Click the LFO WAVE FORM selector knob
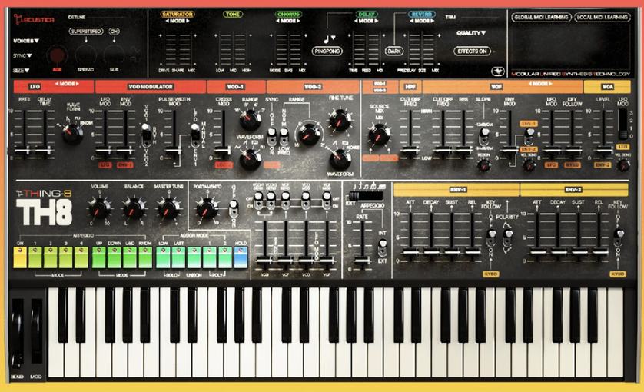Screen dimensions: 644x392 click(x=72, y=134)
